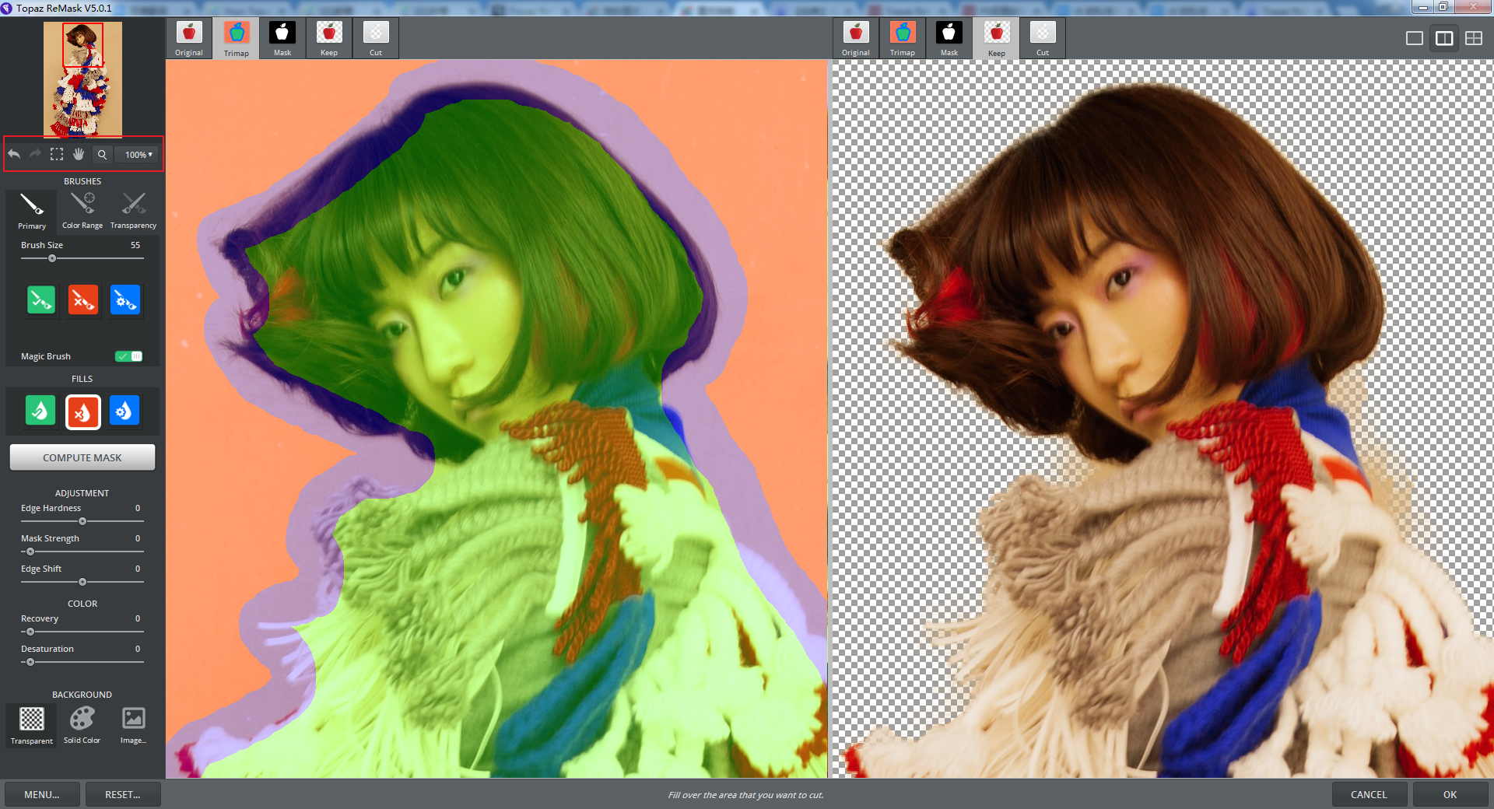The image size is (1494, 809).
Task: Adjust the Recovery slider
Action: click(x=82, y=632)
